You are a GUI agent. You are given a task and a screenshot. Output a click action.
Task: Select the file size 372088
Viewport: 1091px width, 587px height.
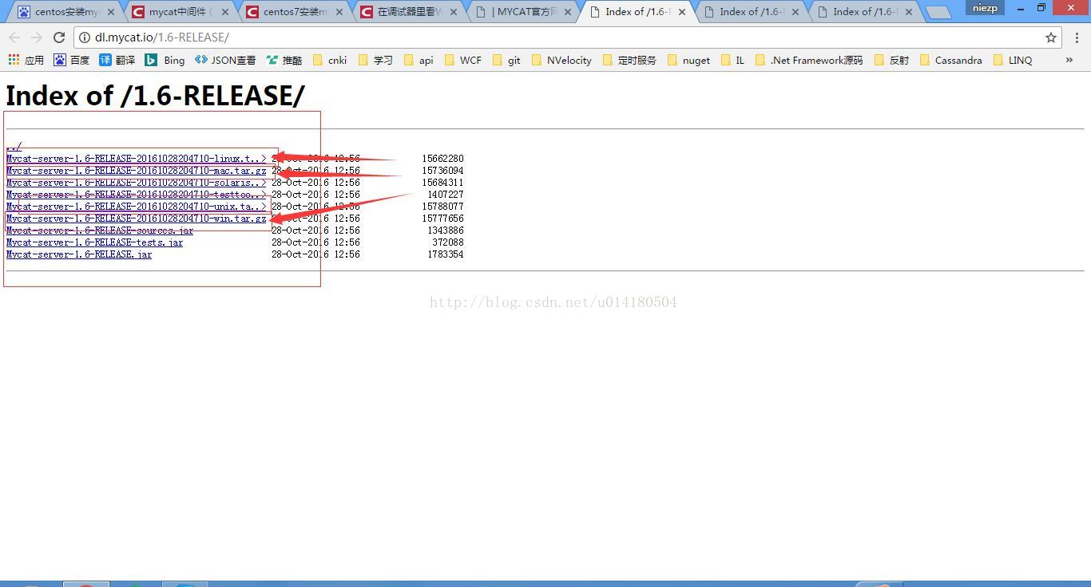pyautogui.click(x=447, y=242)
